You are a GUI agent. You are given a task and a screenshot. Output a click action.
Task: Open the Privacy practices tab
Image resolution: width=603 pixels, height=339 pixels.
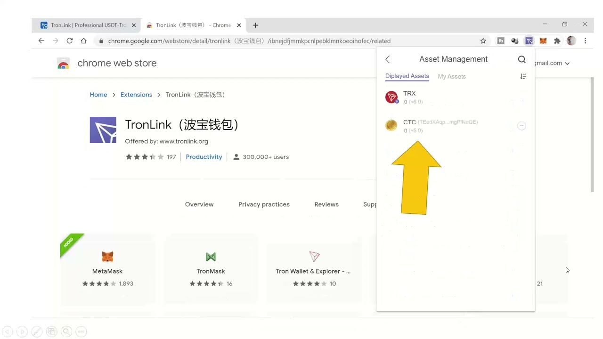[x=264, y=204]
